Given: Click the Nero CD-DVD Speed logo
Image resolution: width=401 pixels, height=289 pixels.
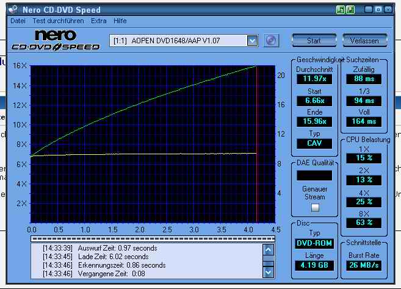Looking at the screenshot, I should [56, 40].
